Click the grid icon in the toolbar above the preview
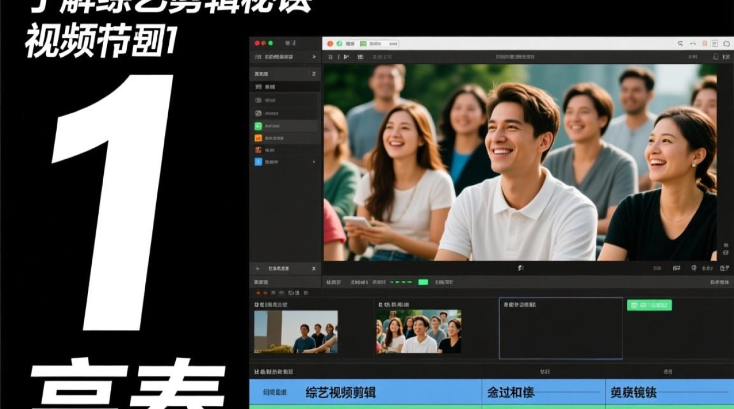 (x=360, y=57)
